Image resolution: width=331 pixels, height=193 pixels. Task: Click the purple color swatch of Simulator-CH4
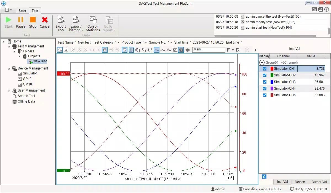point(272,89)
